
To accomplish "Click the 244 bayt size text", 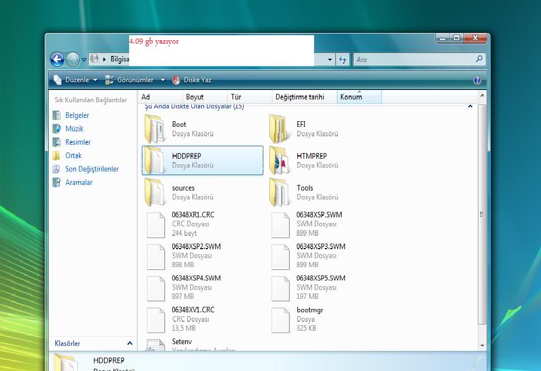I will 184,233.
